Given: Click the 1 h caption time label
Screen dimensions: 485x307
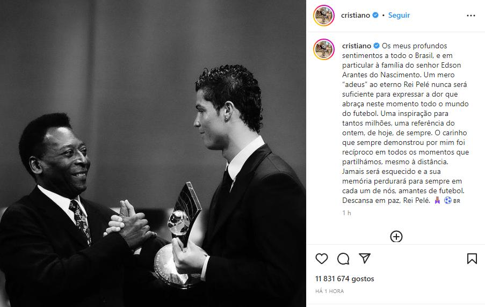Looking at the screenshot, I should (x=346, y=213).
